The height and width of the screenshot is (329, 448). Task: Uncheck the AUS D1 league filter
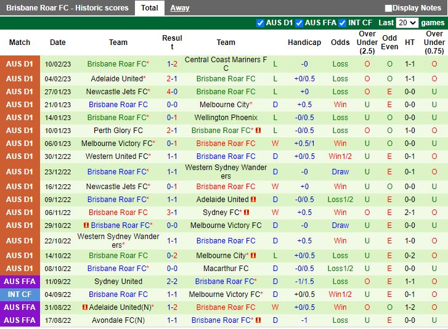(x=260, y=23)
